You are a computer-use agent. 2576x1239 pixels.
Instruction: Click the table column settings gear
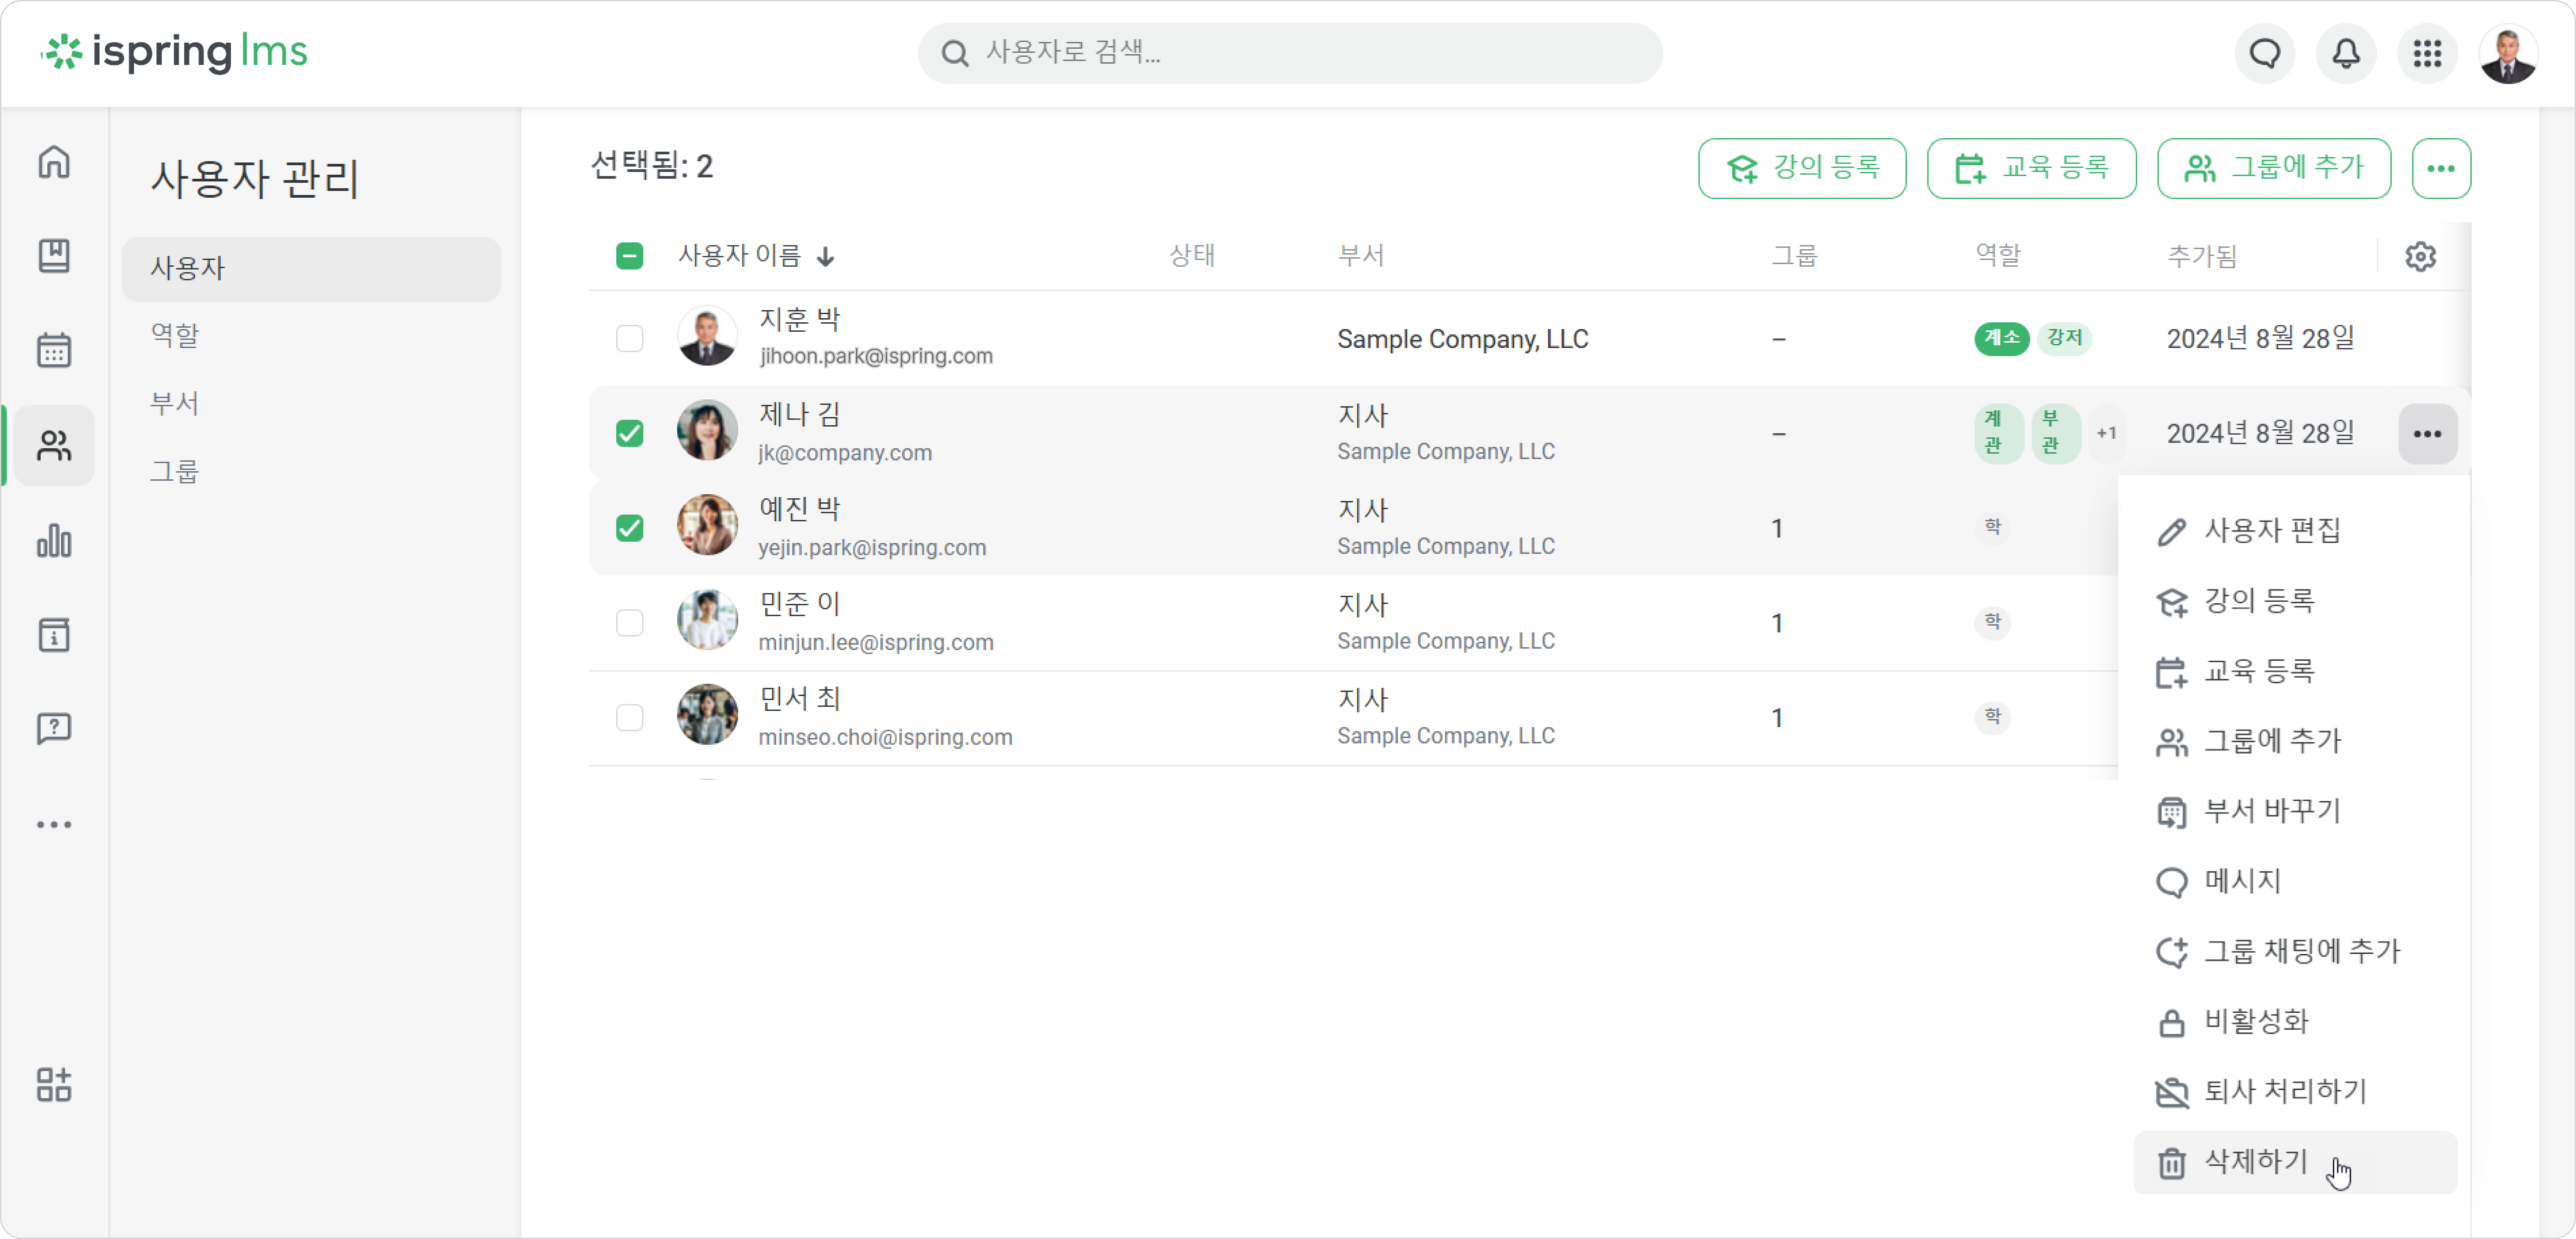(2420, 257)
